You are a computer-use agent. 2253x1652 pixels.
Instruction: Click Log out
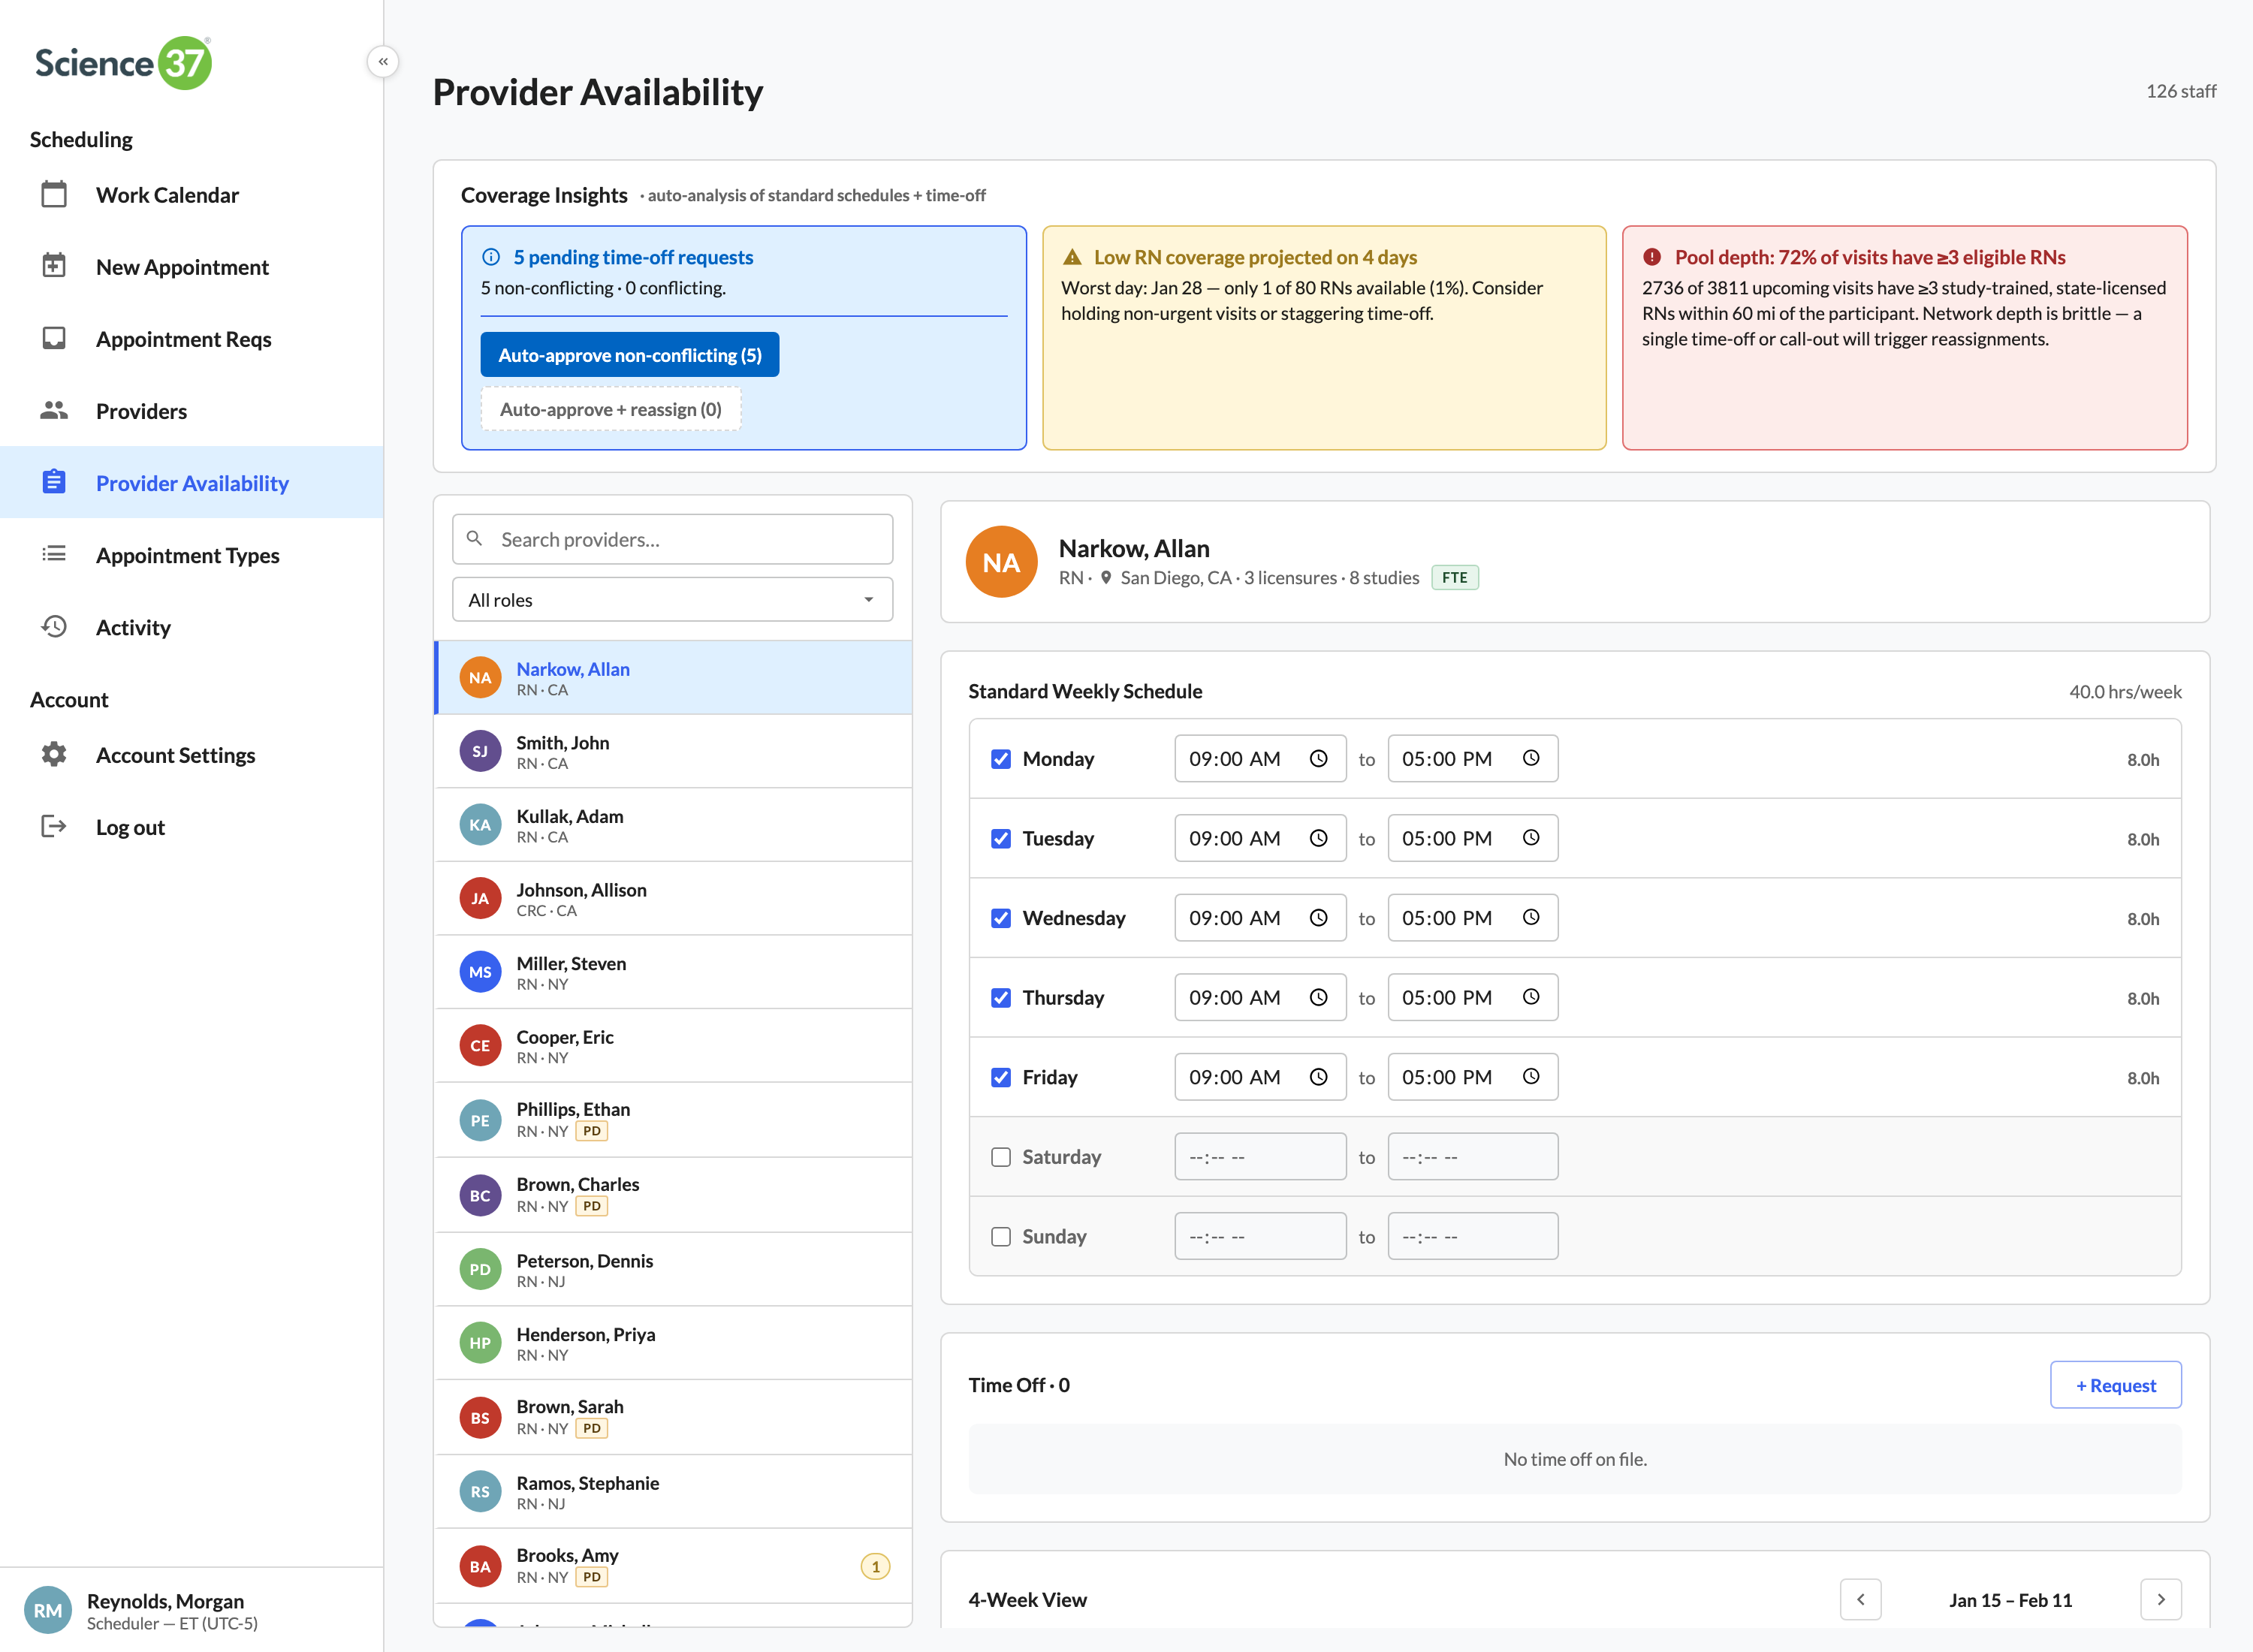click(192, 826)
